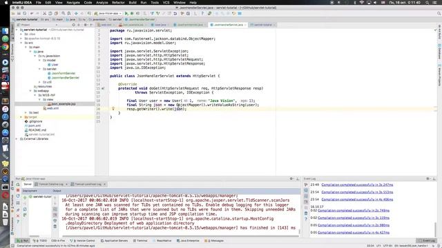
Task: Save all files via toolbar icon
Action: (x=19, y=13)
